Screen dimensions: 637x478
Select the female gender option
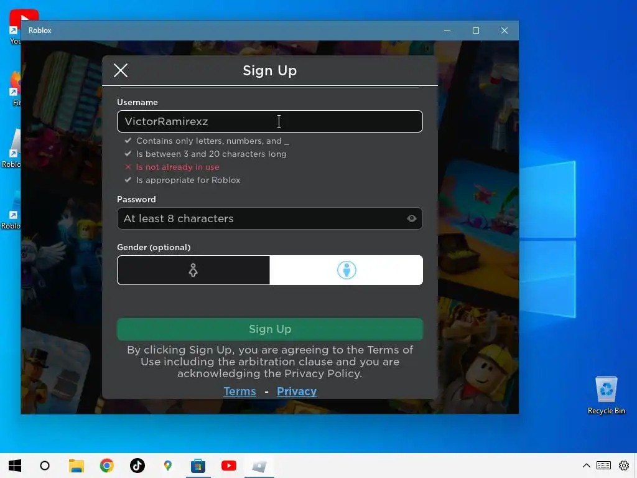tap(193, 270)
